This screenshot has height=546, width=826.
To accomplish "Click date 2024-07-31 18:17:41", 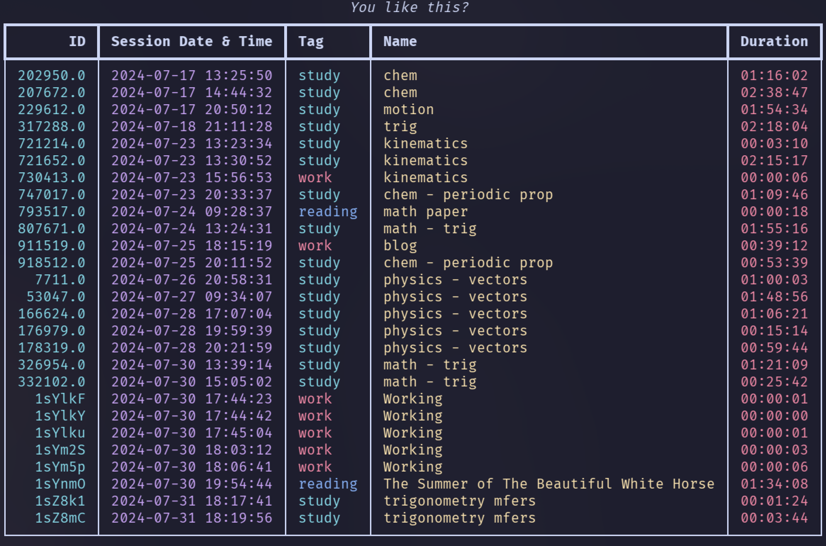I will coord(192,501).
